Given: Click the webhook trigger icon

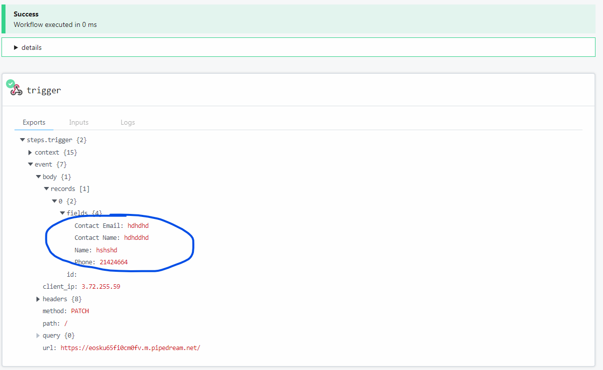Looking at the screenshot, I should tap(17, 90).
